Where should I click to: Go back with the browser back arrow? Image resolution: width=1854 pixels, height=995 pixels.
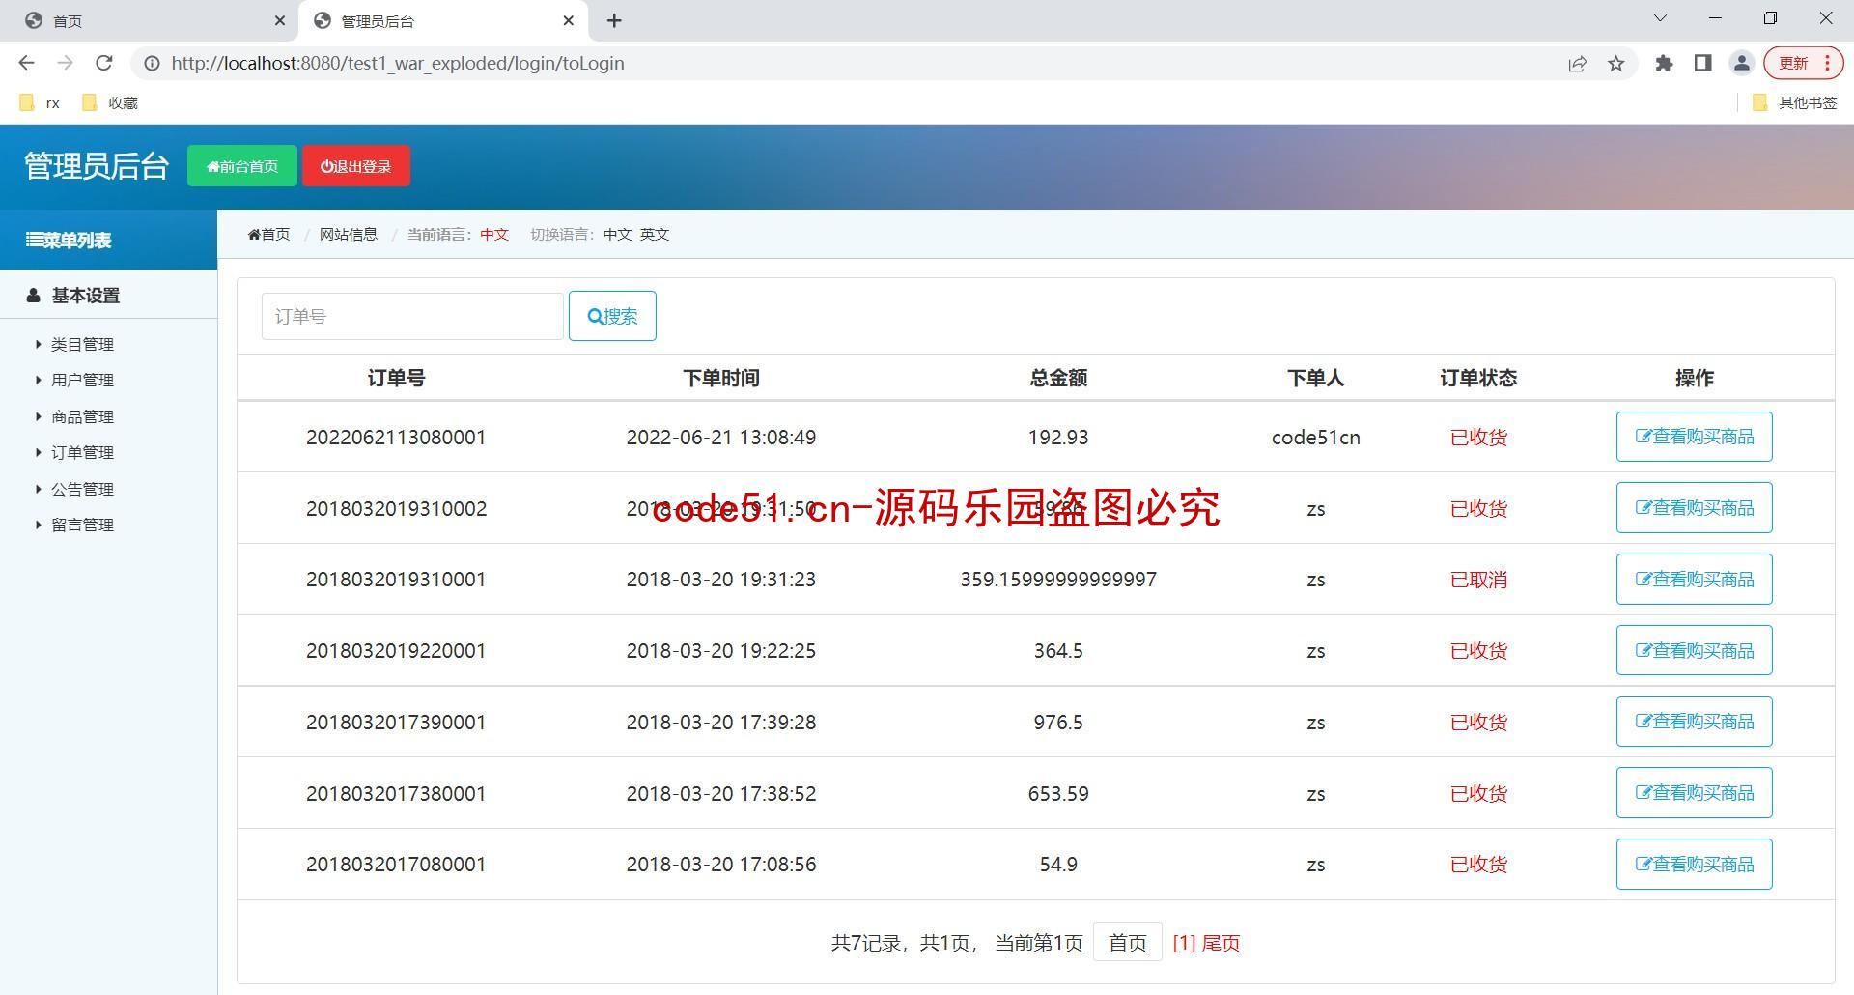coord(27,63)
